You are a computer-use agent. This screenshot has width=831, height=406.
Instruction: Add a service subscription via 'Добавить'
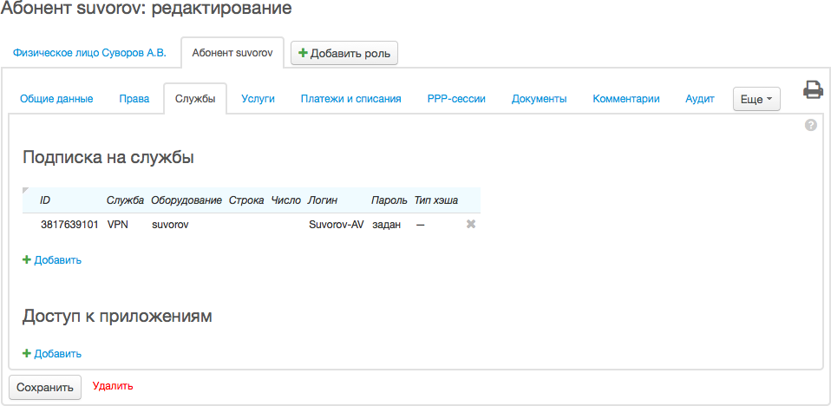[52, 259]
